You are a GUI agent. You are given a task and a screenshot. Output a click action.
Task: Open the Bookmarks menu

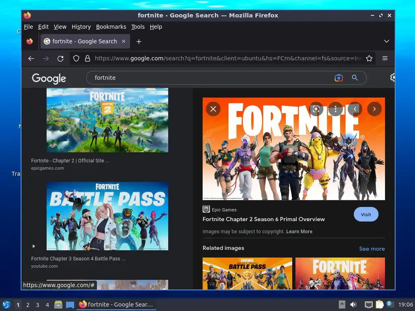[111, 27]
